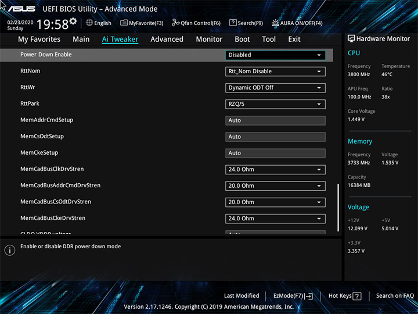Image resolution: width=418 pixels, height=314 pixels.
Task: Click the settings list vertical scrollbar
Action: 338,207
